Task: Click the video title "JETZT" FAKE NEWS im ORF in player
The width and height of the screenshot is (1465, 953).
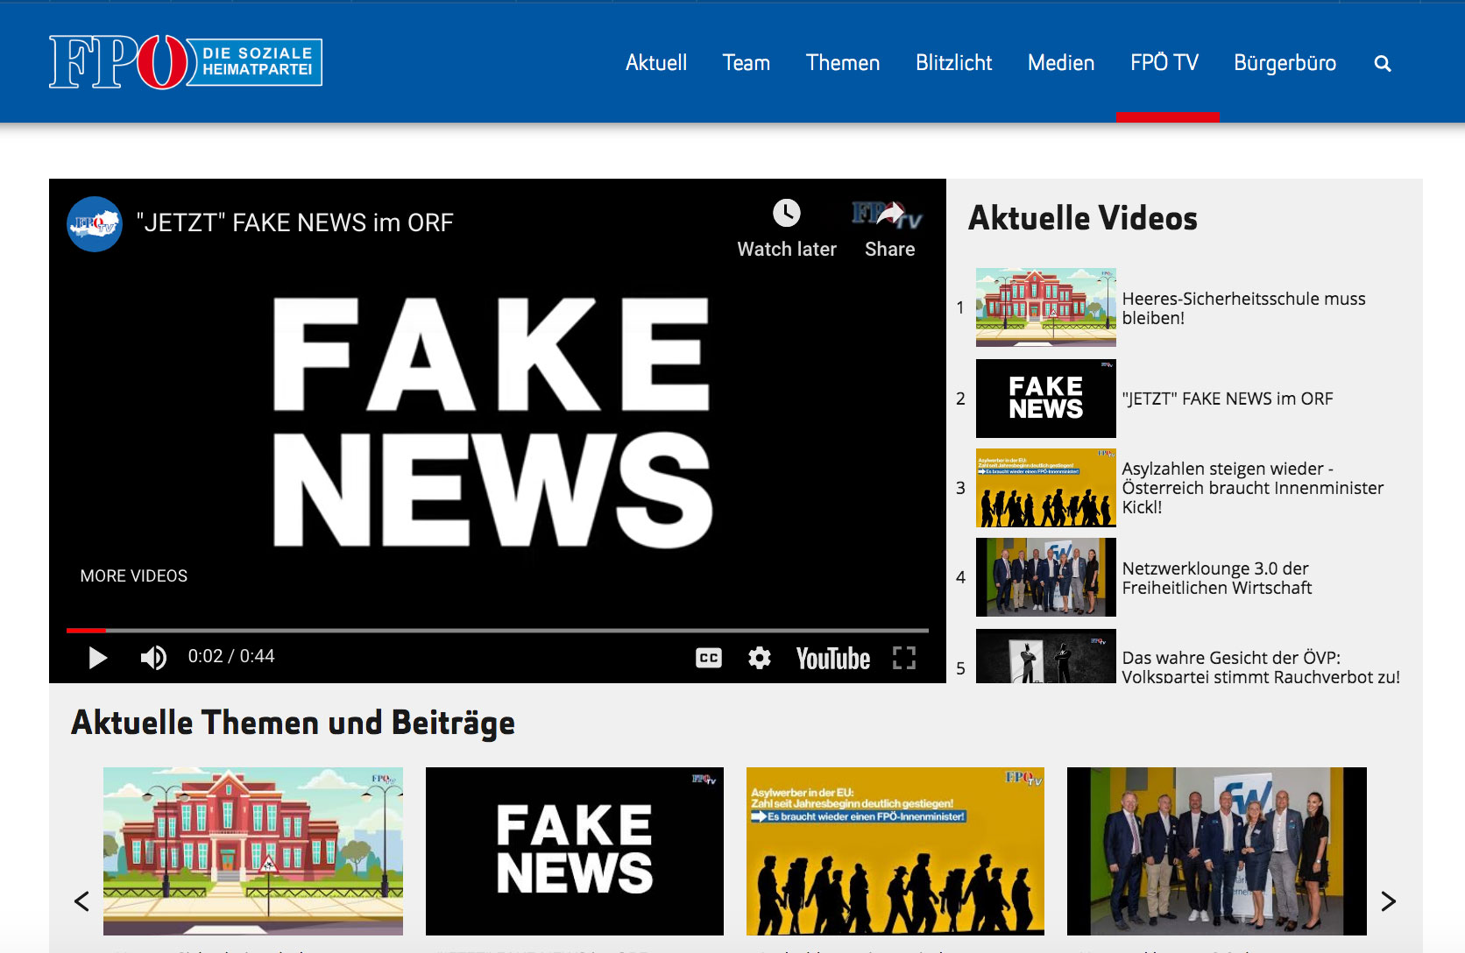Action: pos(295,222)
